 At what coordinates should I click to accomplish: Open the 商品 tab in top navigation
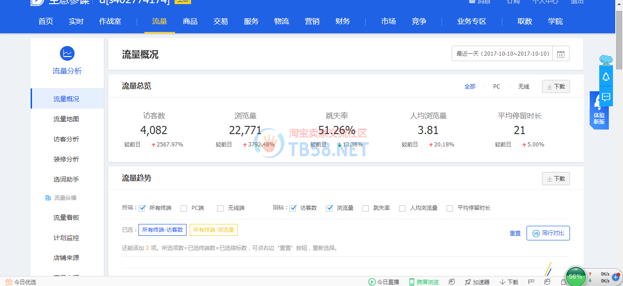click(x=190, y=21)
